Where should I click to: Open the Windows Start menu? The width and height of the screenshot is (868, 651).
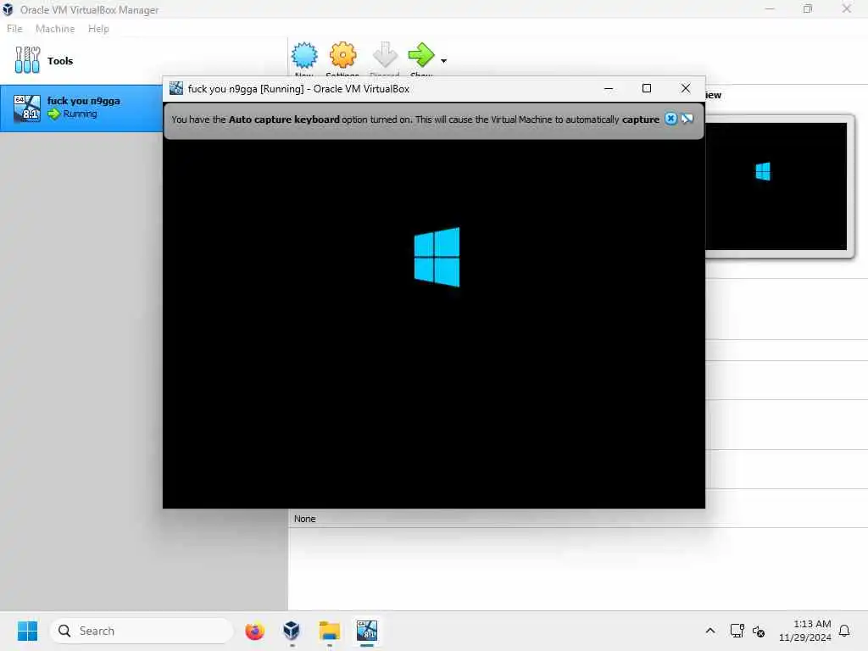tap(27, 631)
